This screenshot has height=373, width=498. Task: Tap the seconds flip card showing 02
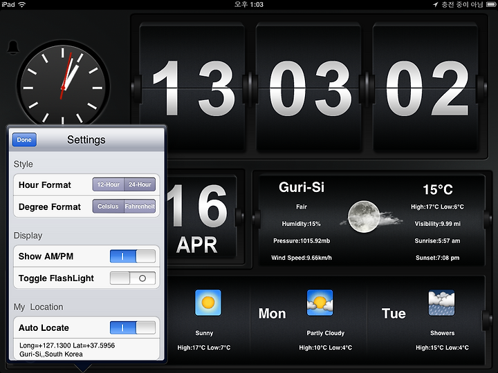tap(425, 87)
